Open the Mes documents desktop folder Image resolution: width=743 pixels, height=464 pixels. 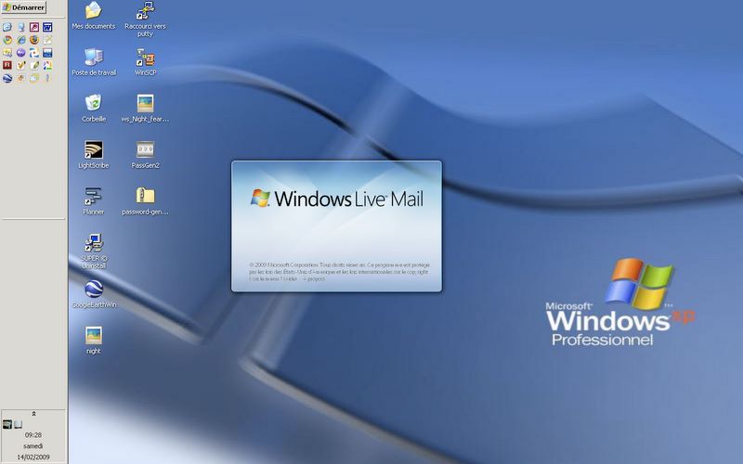[x=94, y=16]
